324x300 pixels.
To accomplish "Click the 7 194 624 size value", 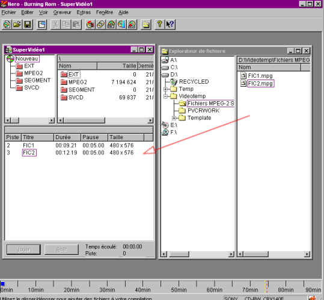I will point(124,82).
